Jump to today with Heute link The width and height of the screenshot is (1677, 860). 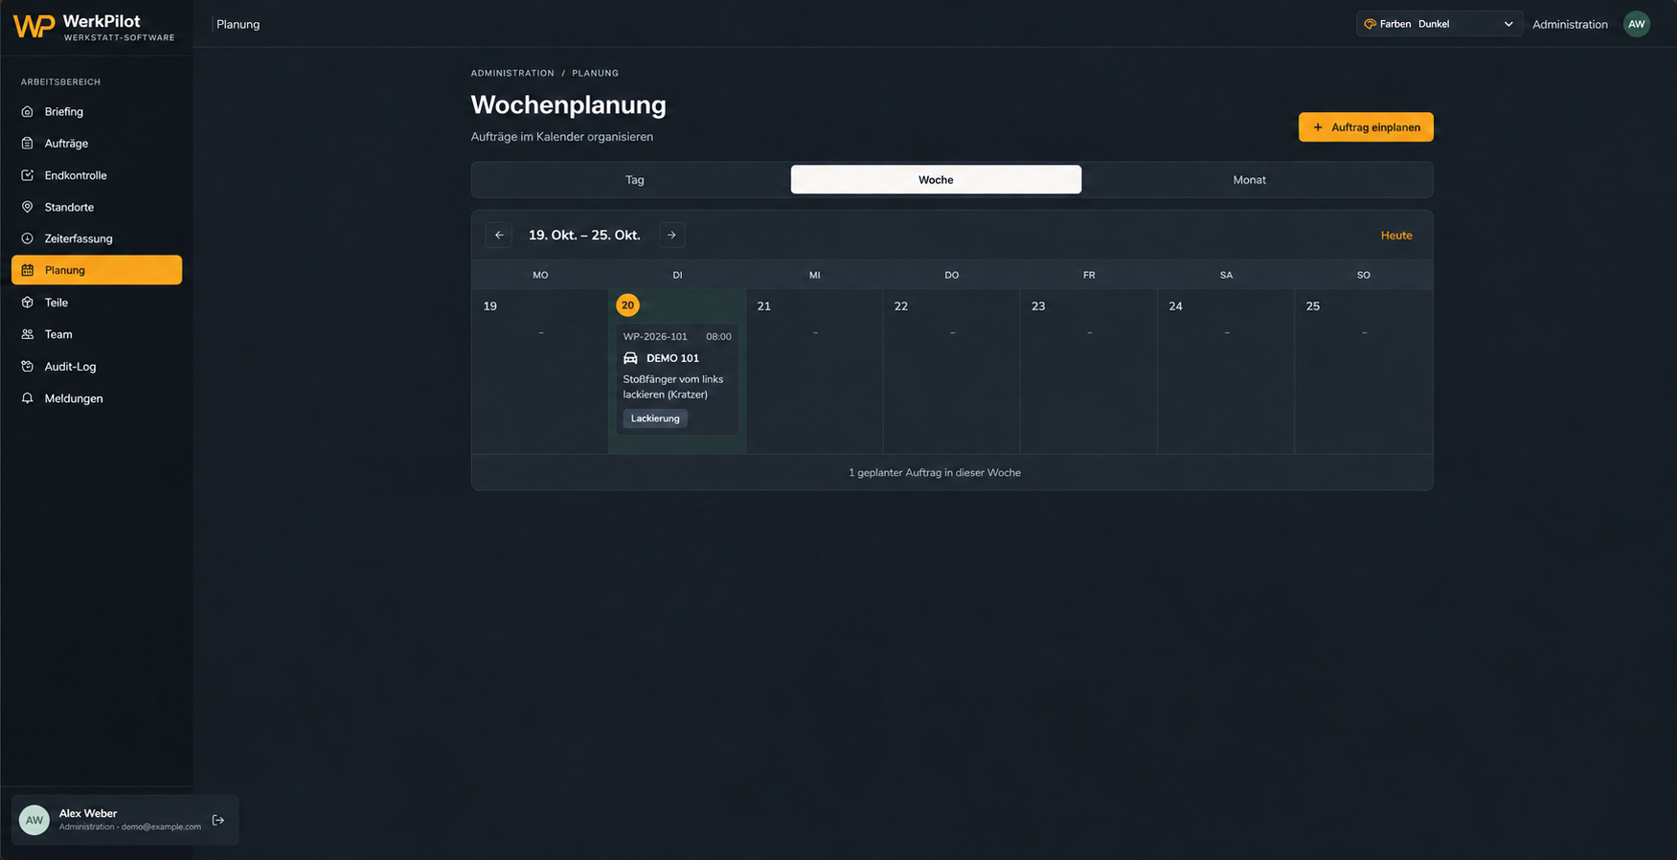coord(1396,236)
